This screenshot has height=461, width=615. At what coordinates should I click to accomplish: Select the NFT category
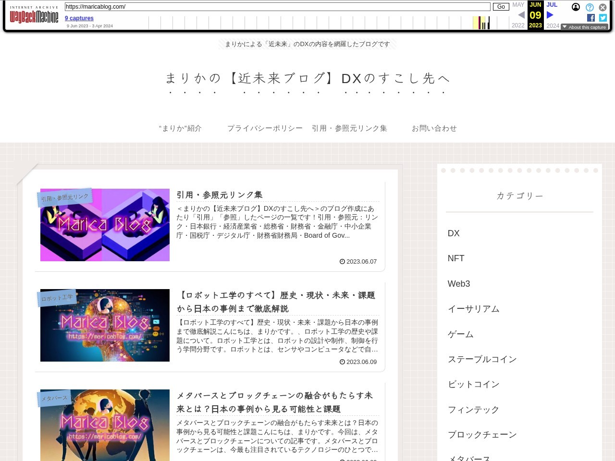[x=456, y=258]
